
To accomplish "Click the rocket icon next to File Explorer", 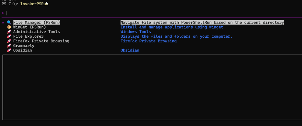I will (9, 36).
